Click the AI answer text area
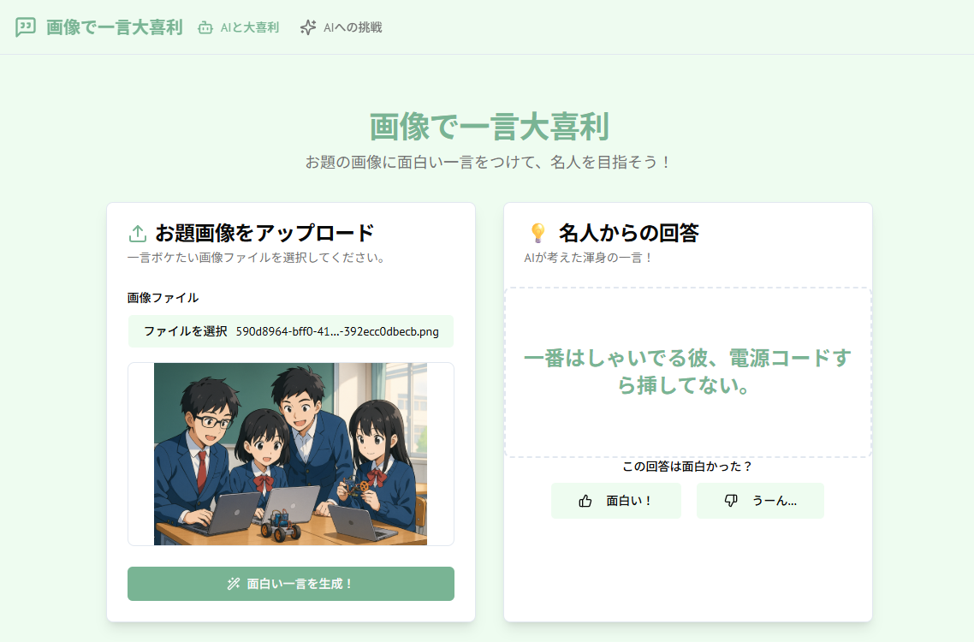 pyautogui.click(x=686, y=372)
